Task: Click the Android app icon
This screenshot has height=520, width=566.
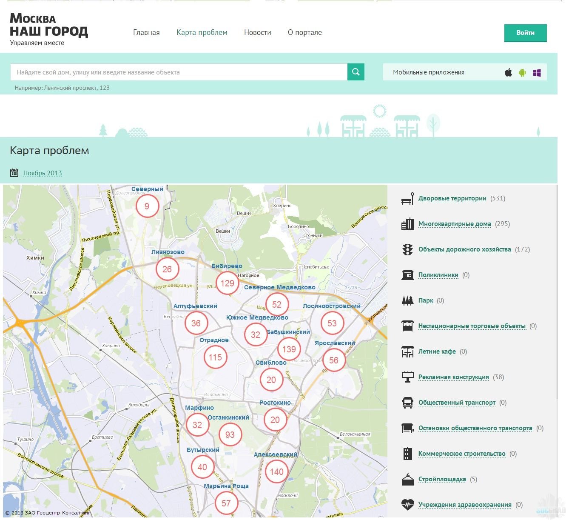Action: click(522, 72)
